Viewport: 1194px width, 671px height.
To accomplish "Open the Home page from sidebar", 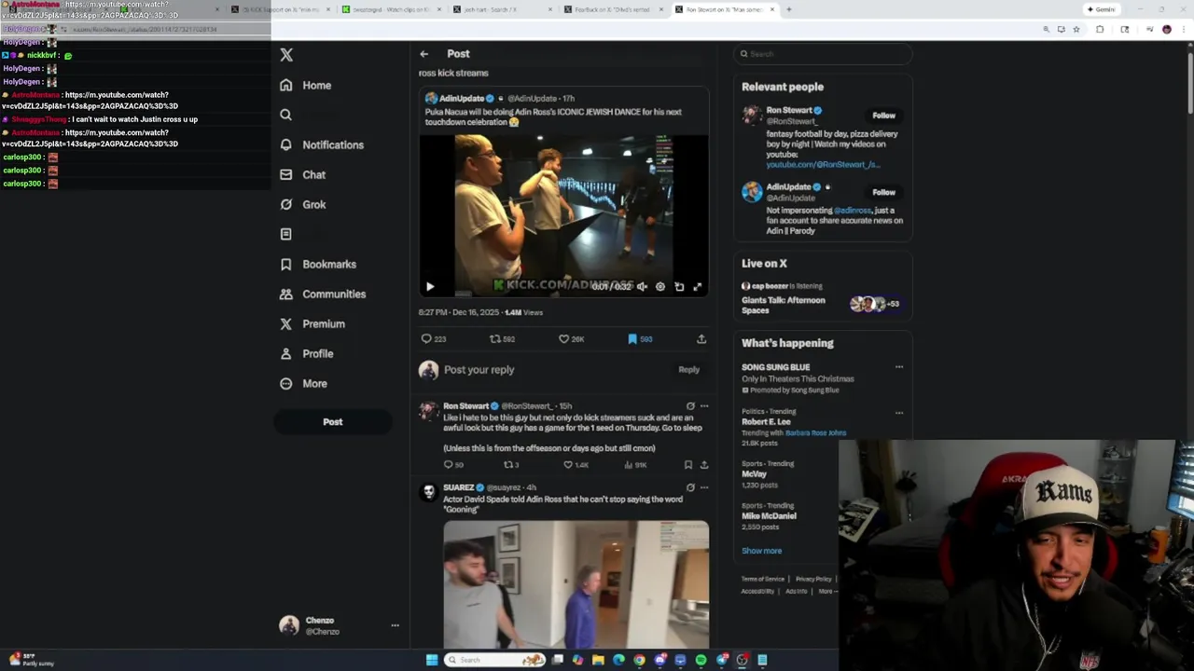I will point(306,85).
